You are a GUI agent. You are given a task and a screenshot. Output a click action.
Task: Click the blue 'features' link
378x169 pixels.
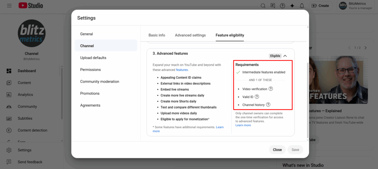182,70
